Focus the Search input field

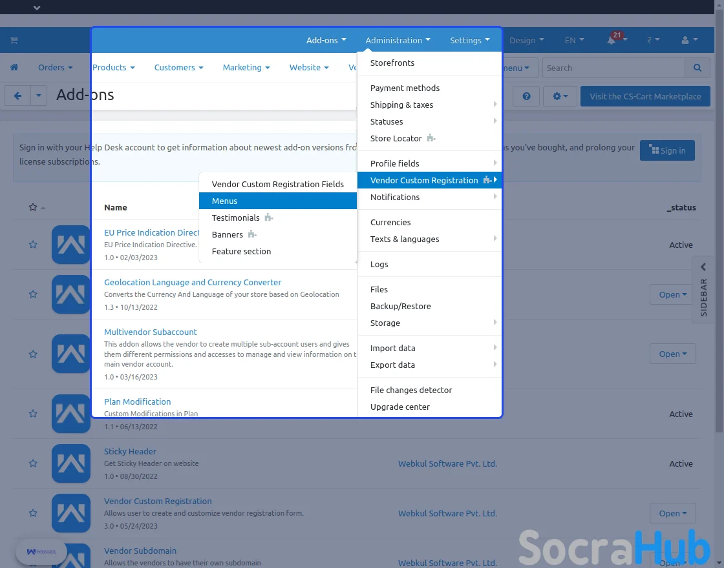tap(613, 68)
